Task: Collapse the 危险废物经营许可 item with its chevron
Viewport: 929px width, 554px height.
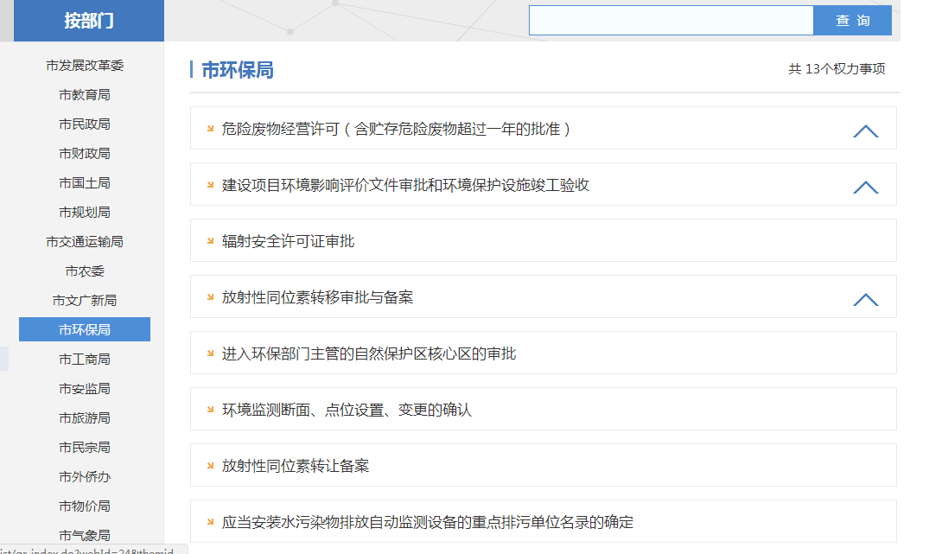Action: [x=865, y=131]
